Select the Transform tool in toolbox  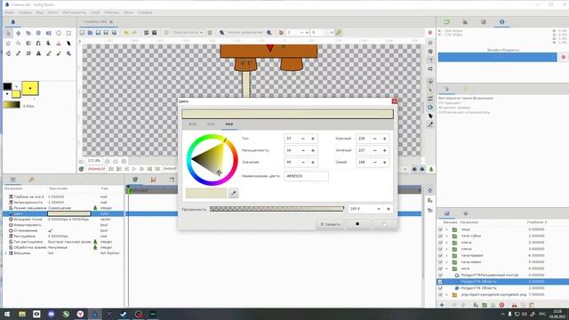[x=8, y=33]
